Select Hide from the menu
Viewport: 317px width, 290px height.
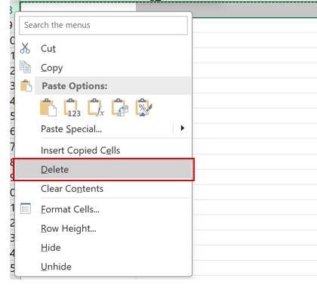(x=51, y=248)
